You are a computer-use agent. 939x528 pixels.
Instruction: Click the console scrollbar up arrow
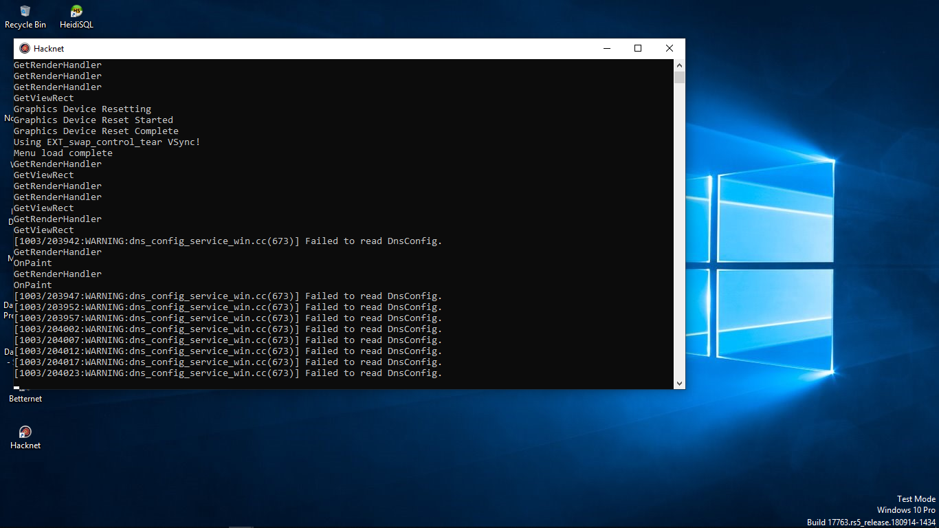(679, 65)
